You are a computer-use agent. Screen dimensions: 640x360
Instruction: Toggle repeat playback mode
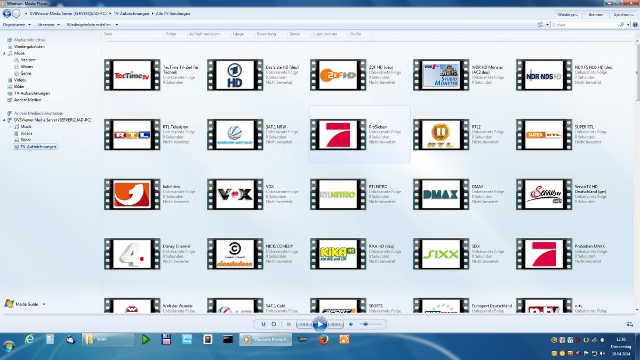click(x=274, y=324)
